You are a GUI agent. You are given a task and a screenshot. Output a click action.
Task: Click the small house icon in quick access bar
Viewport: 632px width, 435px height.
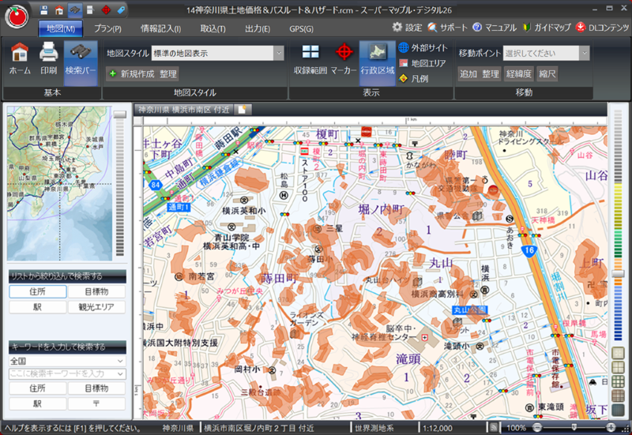point(59,10)
